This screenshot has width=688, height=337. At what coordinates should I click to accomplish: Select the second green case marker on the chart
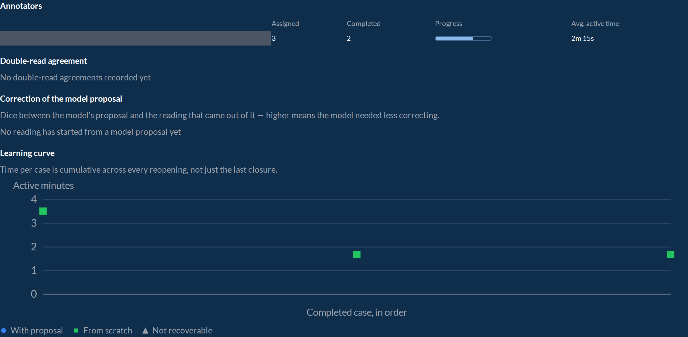coord(357,255)
